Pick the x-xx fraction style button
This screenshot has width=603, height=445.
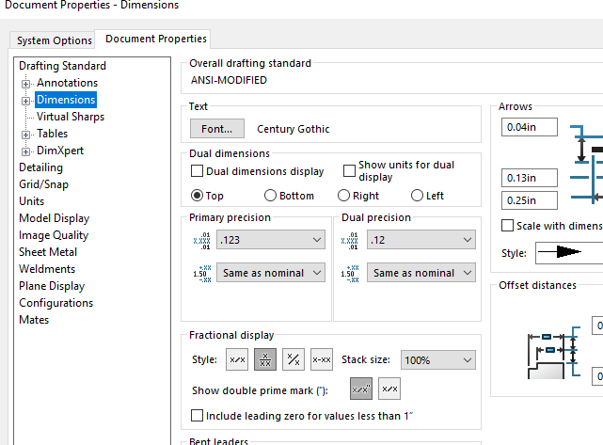point(322,359)
